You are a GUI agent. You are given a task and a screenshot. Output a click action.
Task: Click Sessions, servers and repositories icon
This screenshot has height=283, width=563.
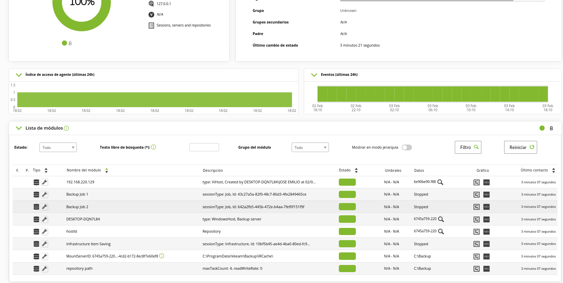151,26
